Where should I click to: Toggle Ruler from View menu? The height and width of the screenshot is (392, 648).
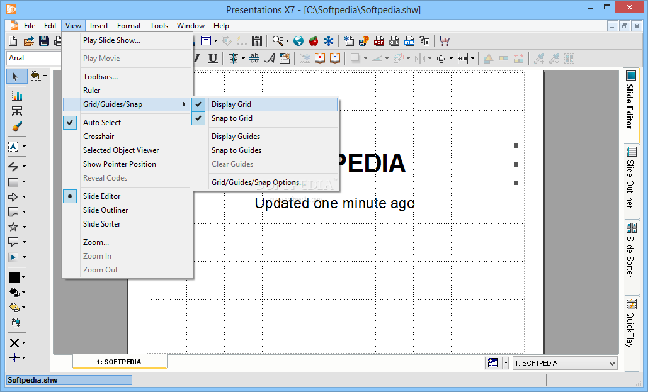click(127, 91)
